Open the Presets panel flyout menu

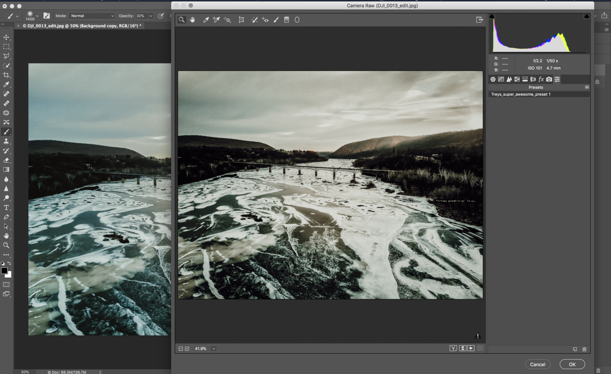tap(587, 87)
